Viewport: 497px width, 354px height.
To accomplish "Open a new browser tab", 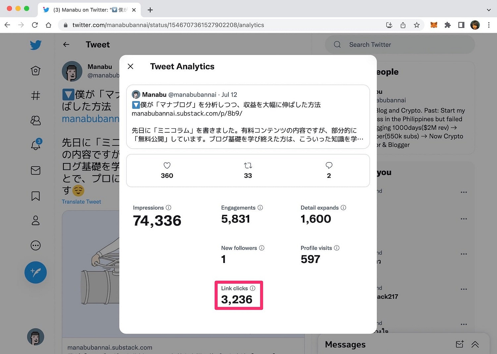I will (x=150, y=10).
